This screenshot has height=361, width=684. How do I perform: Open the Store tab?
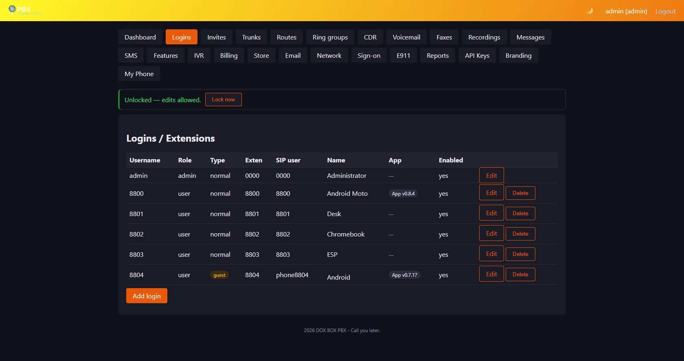click(x=261, y=55)
